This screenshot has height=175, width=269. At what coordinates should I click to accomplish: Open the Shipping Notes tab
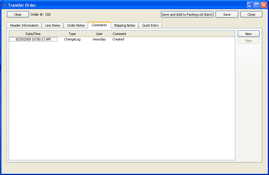tap(125, 25)
